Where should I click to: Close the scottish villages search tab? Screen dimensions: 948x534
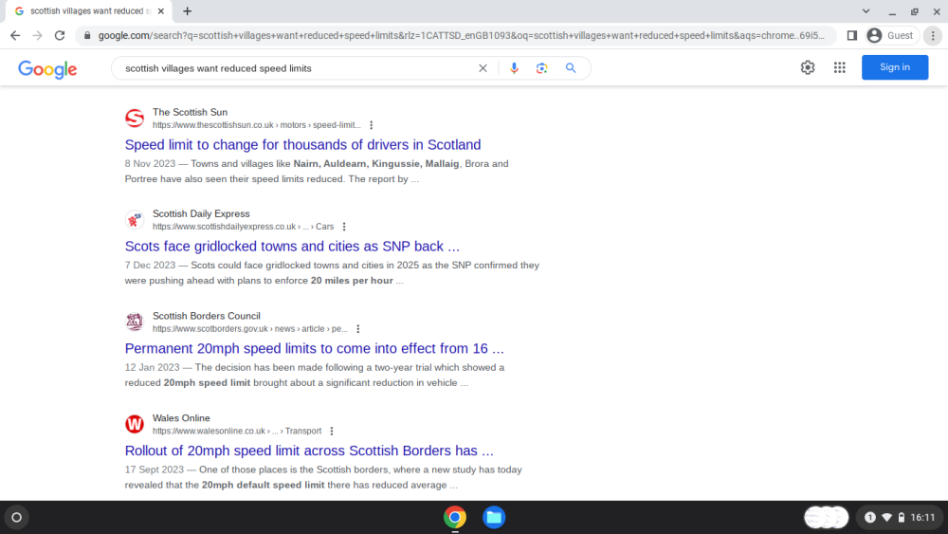tap(161, 10)
